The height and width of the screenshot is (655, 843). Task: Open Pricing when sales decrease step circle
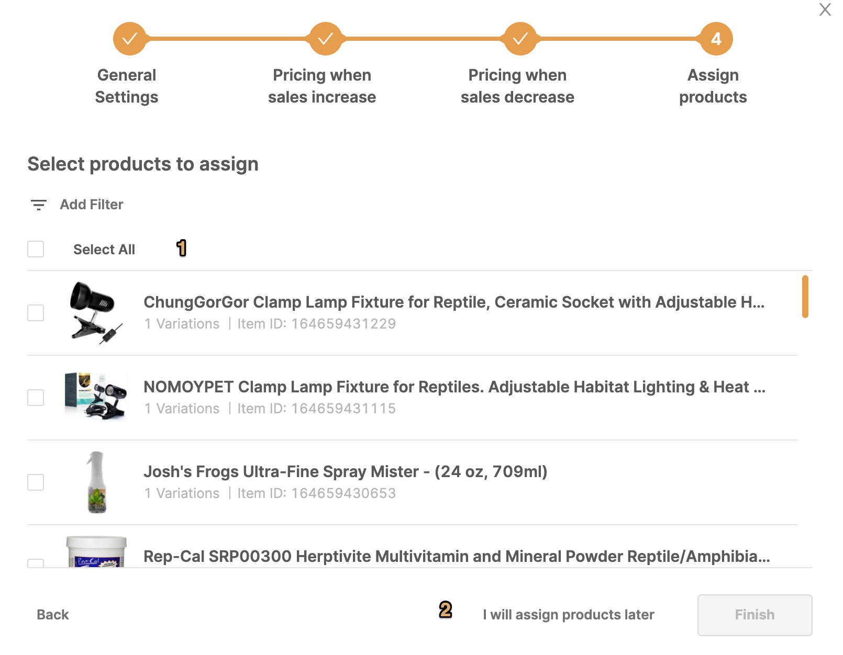tap(520, 39)
